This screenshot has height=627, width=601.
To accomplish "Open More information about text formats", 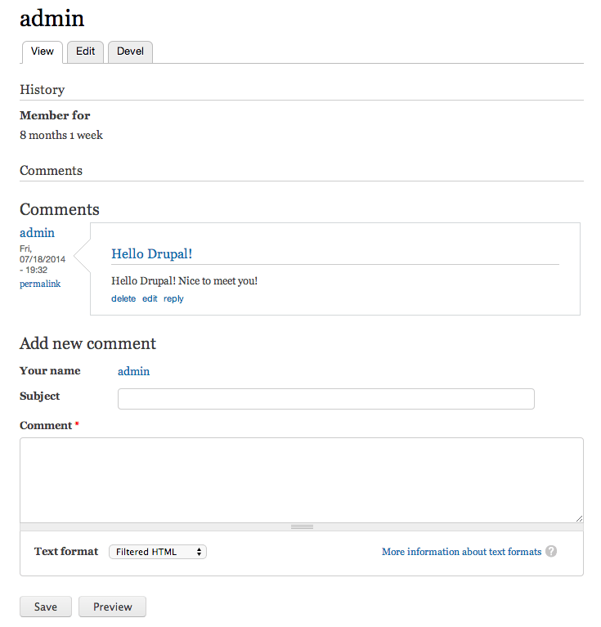I will (461, 552).
